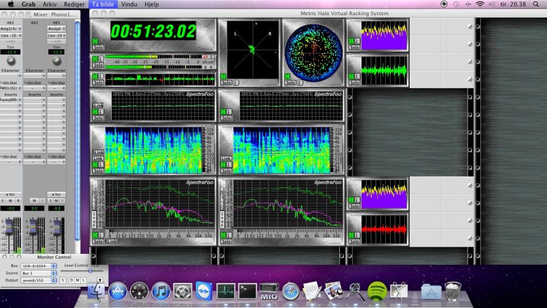
Task: Open parameter icon on green waveform module
Action: coord(357,77)
